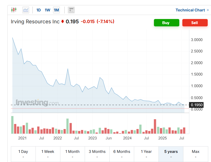Set chart interval to 1D
This screenshot has width=211, height=162.
click(39, 10)
